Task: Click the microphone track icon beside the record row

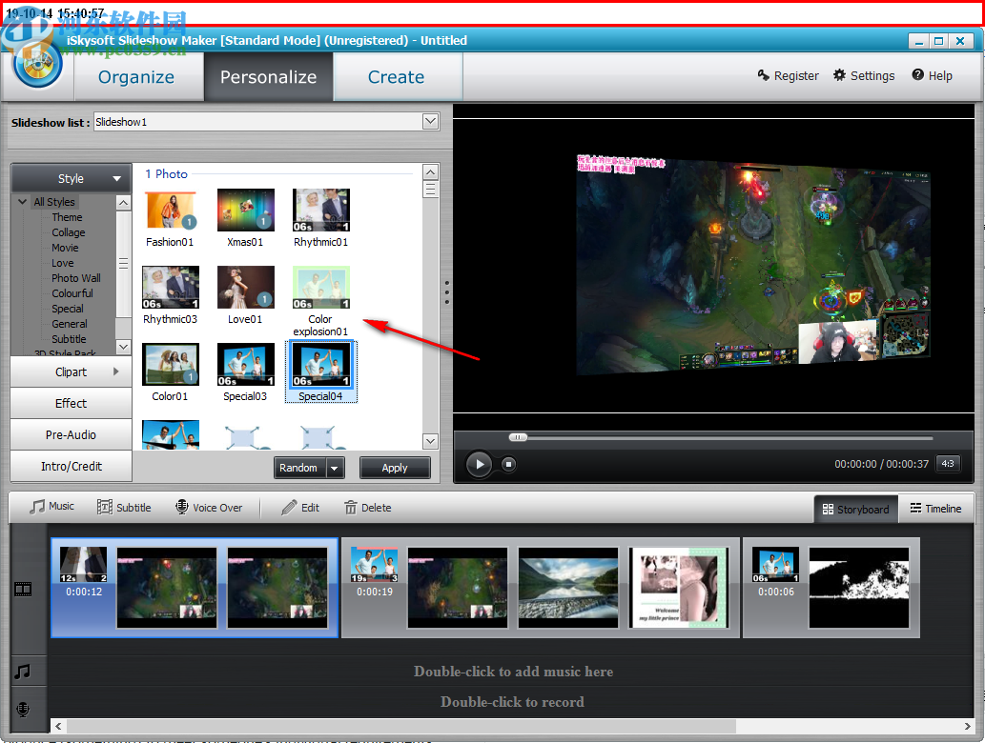Action: pos(23,709)
